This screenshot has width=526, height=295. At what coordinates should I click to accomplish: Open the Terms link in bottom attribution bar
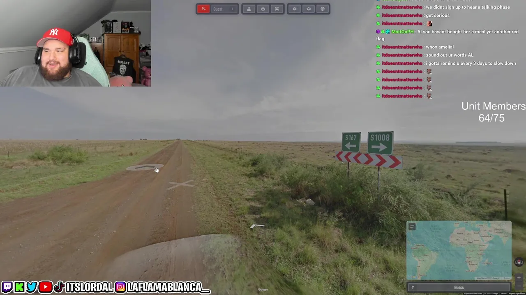[503, 293]
